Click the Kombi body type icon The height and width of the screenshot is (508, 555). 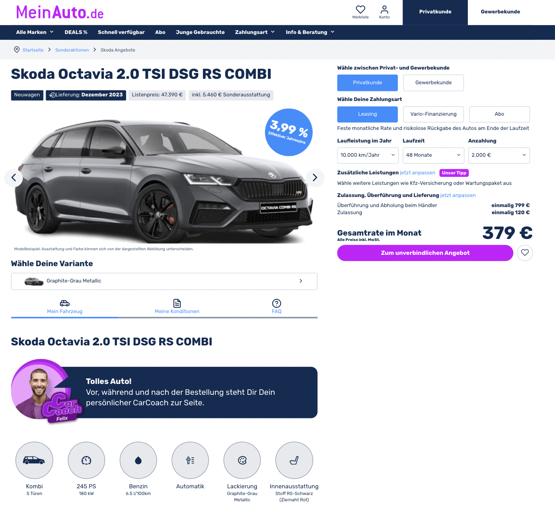coord(34,460)
